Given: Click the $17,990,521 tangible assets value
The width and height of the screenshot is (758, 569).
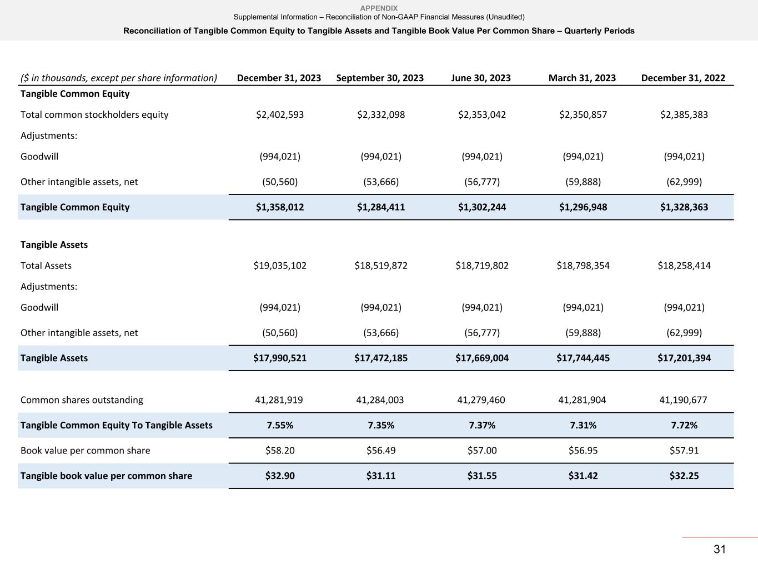Looking at the screenshot, I should (280, 358).
